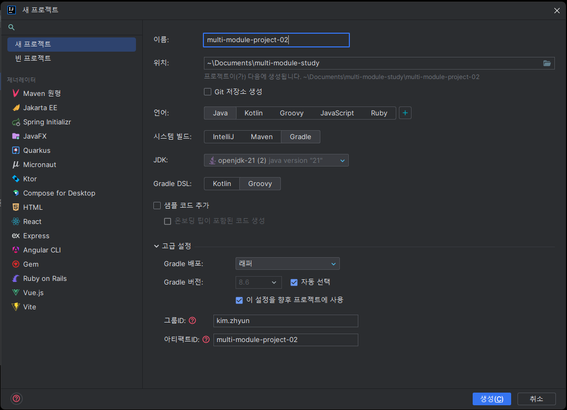Image resolution: width=567 pixels, height=410 pixels.
Task: Click the 이름 project name field
Action: point(276,40)
